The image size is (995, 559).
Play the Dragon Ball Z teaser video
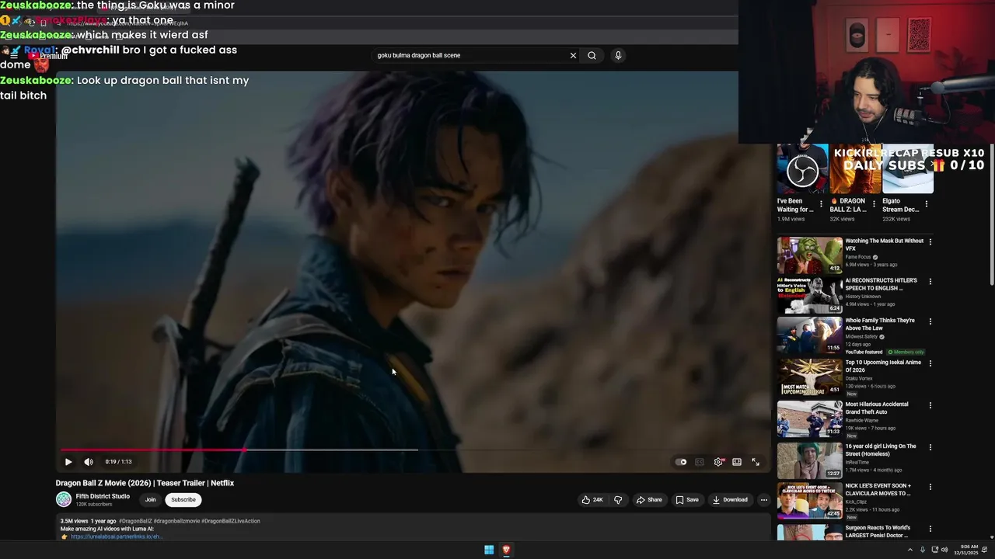pyautogui.click(x=68, y=462)
